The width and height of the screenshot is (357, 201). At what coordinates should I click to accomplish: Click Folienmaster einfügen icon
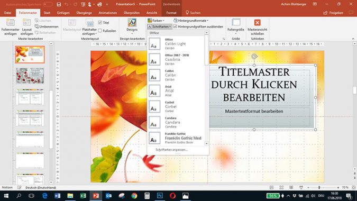pyautogui.click(x=10, y=26)
